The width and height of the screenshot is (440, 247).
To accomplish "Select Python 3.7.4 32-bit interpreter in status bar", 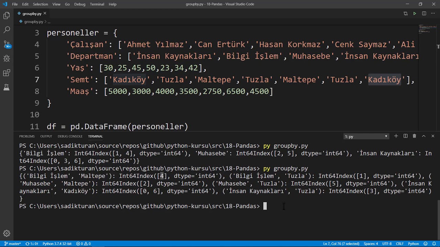I will click(x=57, y=244).
